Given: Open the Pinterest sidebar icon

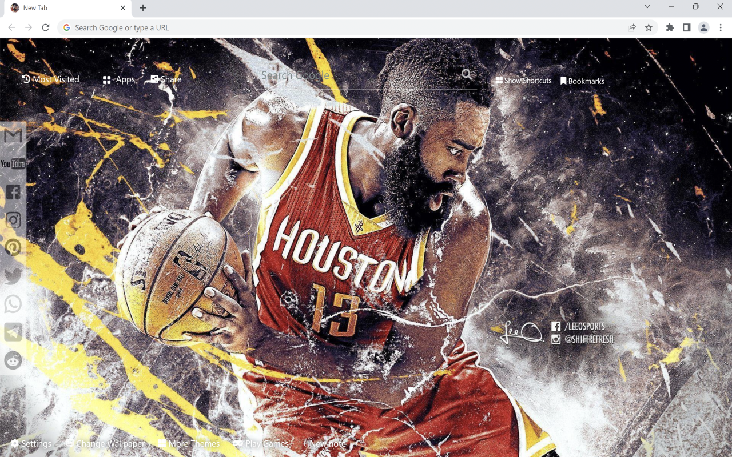Looking at the screenshot, I should [13, 248].
